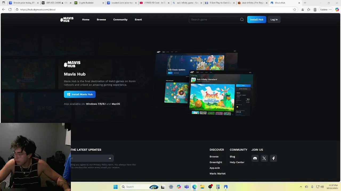Viewport: 341px width, 191px height.
Task: Open File Explorer from taskbar
Action: pyautogui.click(x=202, y=187)
